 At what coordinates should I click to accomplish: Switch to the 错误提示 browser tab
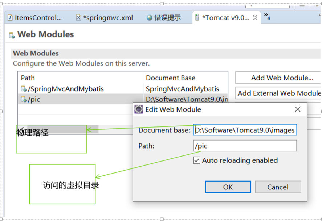(x=164, y=18)
